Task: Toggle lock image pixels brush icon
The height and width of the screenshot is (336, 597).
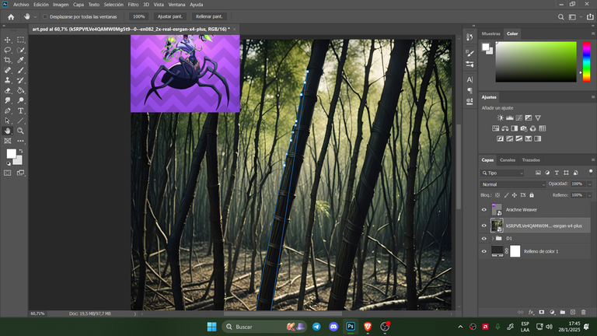Action: (506, 195)
